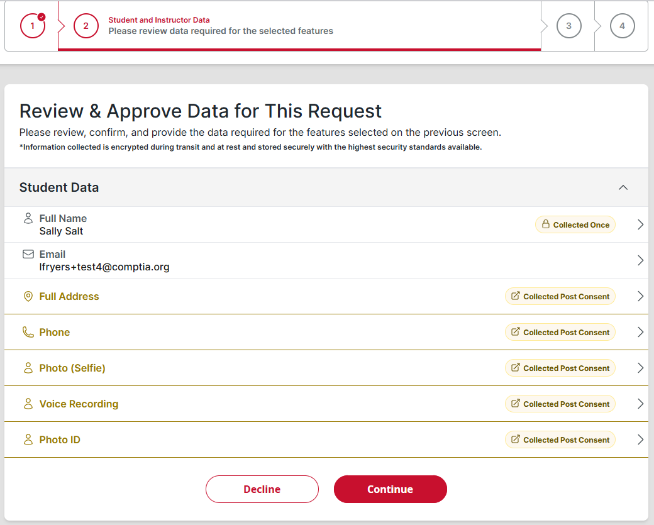Click the name value Sally Salt
Viewport: 654px width, 525px height.
tap(62, 231)
